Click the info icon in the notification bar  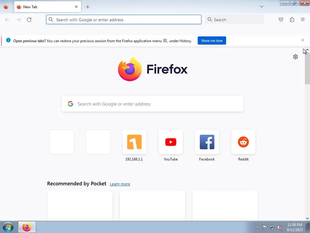click(x=8, y=40)
